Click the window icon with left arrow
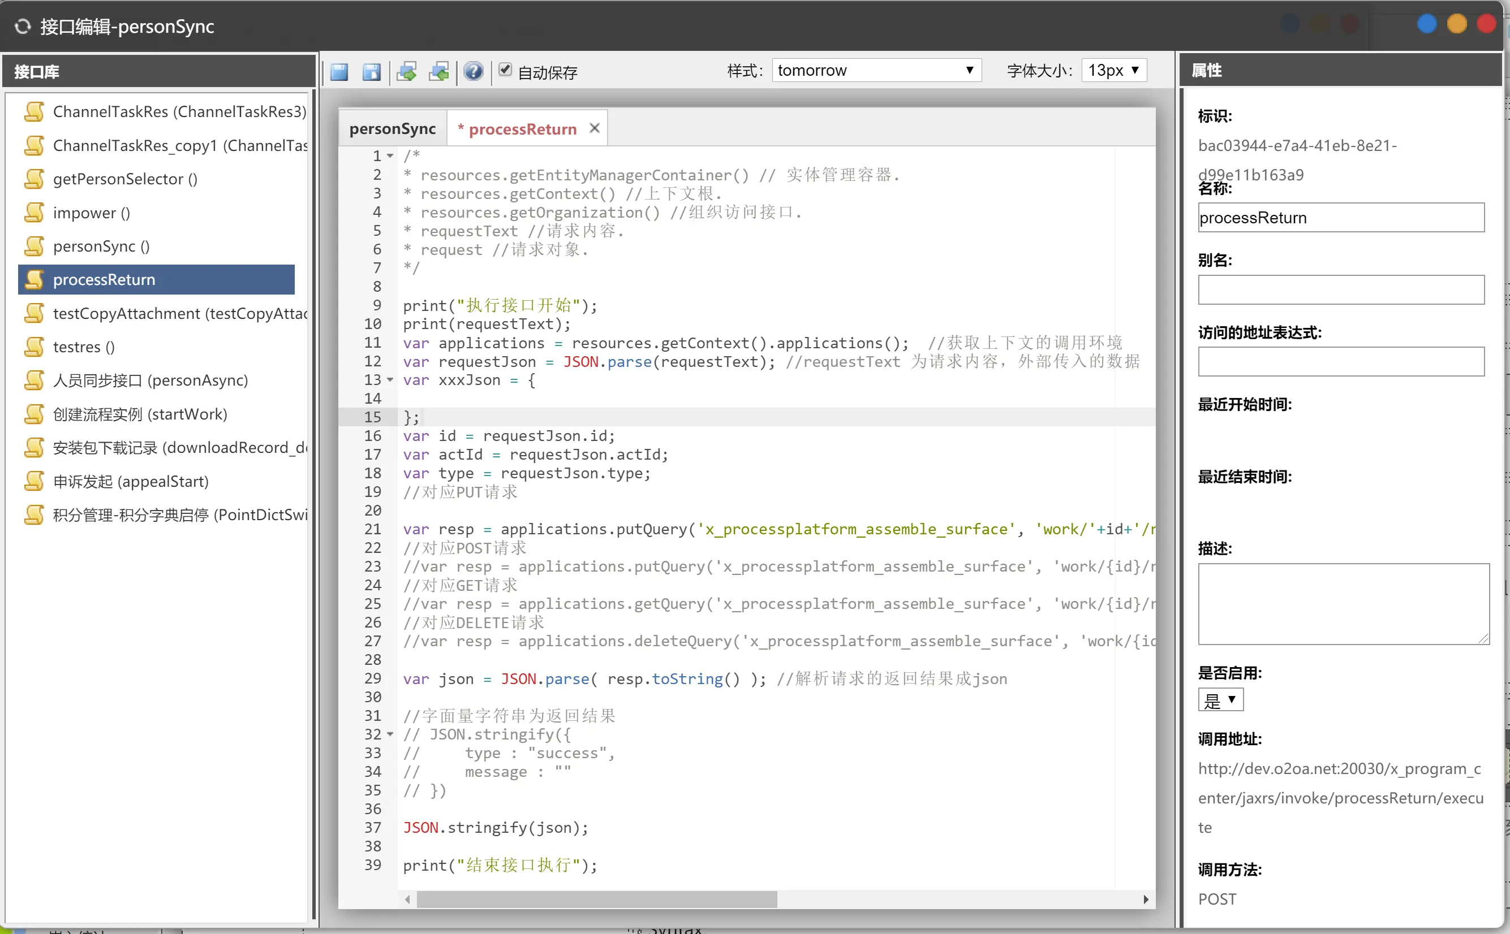This screenshot has width=1510, height=934. tap(439, 72)
